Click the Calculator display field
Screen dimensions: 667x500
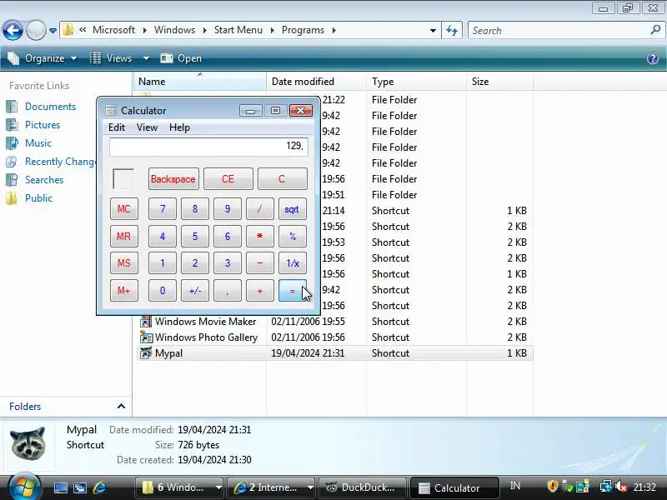(x=208, y=147)
